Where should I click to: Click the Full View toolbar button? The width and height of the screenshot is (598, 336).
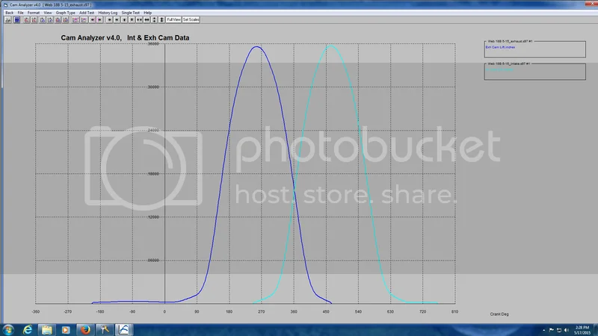tap(173, 20)
